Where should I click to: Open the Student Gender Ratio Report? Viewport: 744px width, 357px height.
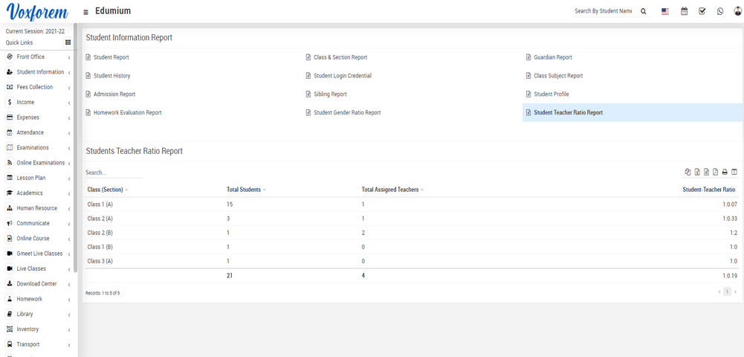[x=346, y=113]
